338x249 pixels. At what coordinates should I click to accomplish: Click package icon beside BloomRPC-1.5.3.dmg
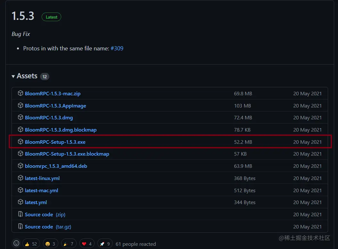pos(21,117)
